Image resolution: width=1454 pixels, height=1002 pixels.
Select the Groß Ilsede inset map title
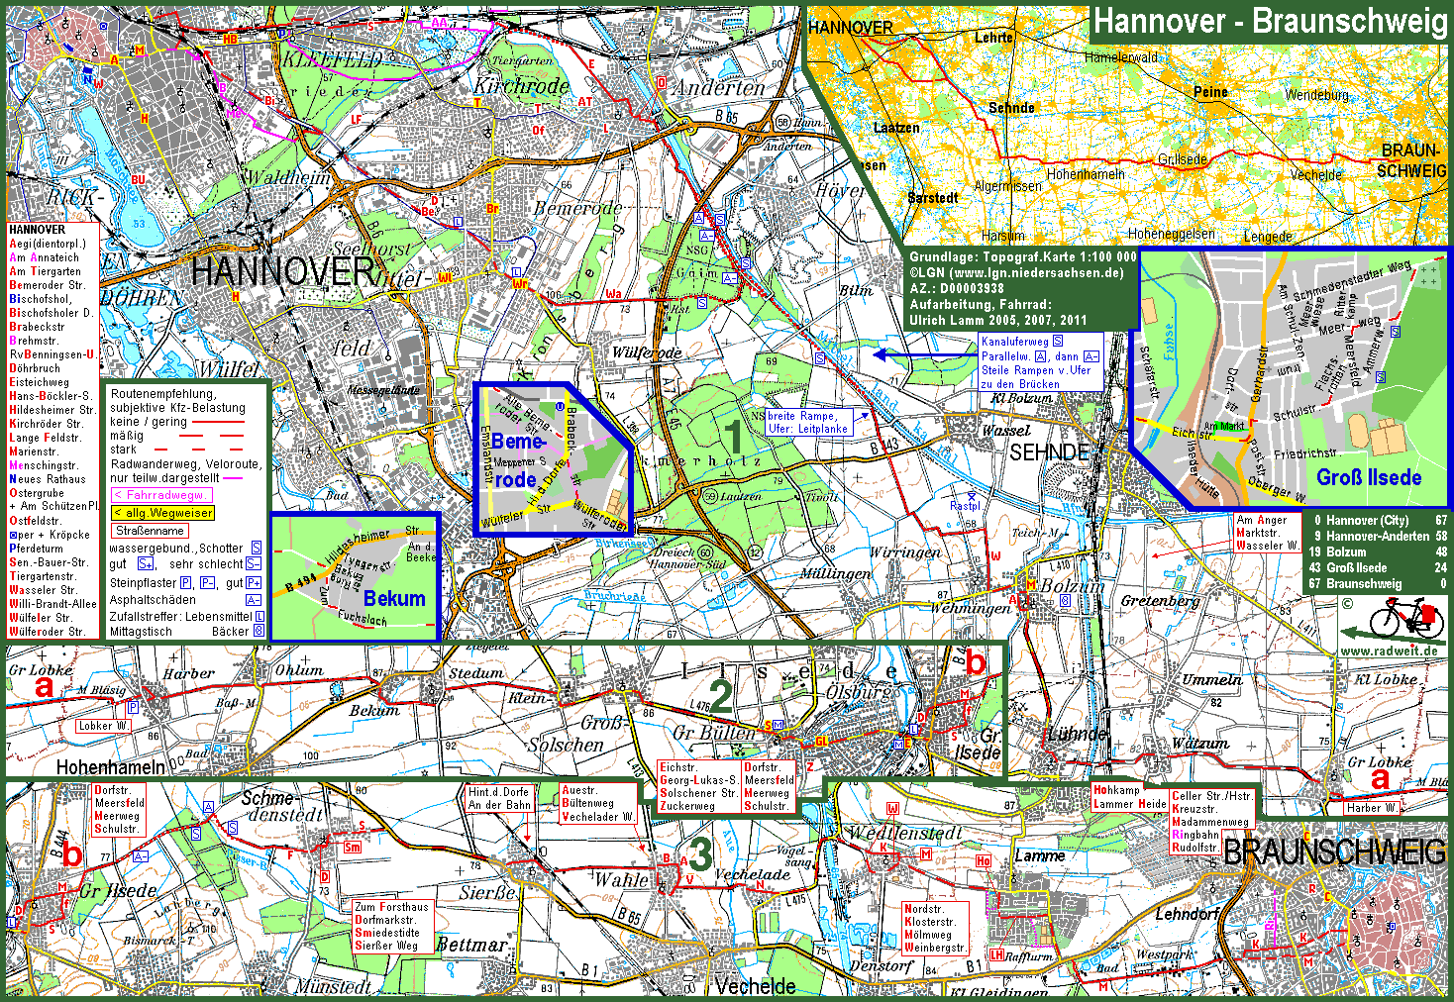click(1369, 477)
